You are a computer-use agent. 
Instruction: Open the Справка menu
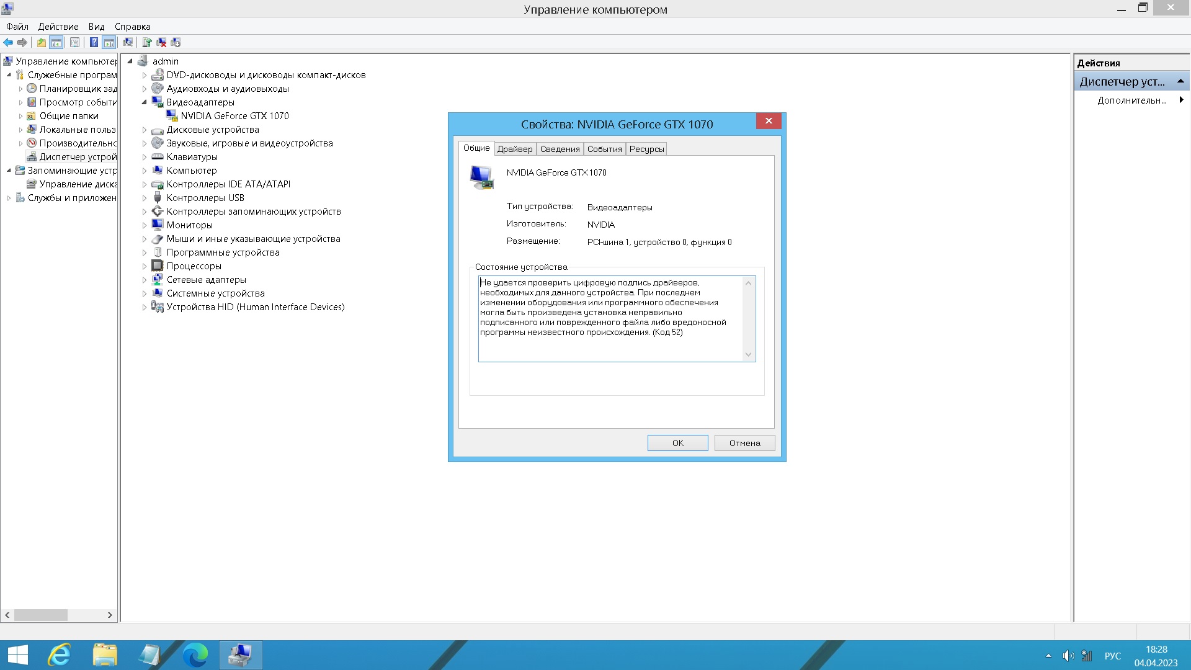133,27
